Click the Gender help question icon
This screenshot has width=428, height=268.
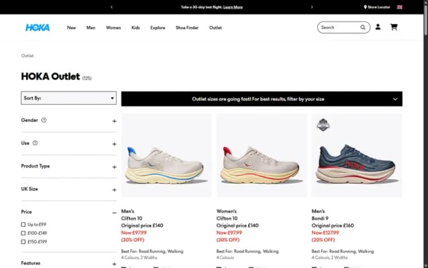pos(44,120)
